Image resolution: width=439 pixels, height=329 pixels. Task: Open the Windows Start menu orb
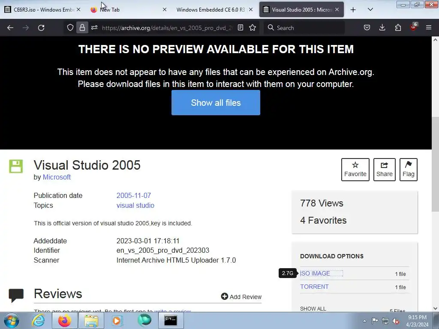pos(12,320)
